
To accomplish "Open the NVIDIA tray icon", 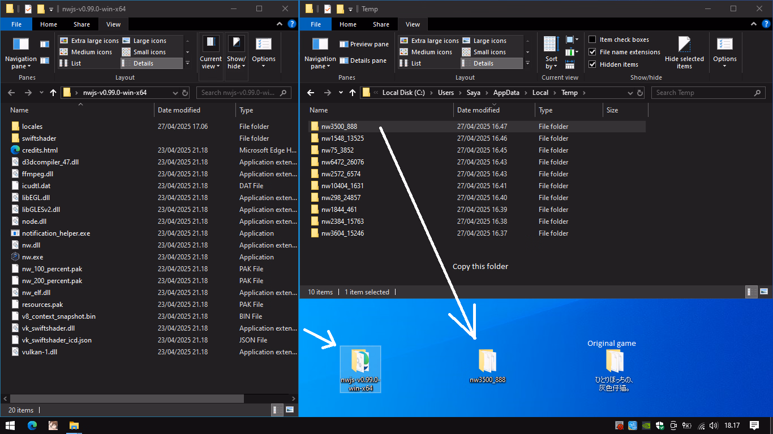I will pyautogui.click(x=646, y=426).
